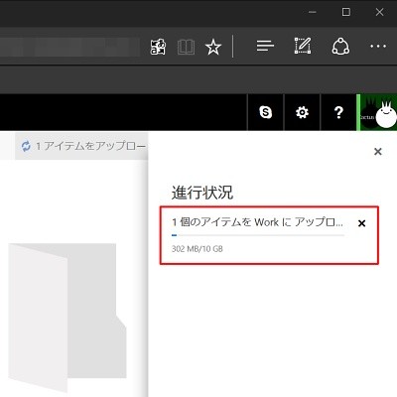Make a Web Note pen icon
The image size is (397, 397).
click(303, 46)
